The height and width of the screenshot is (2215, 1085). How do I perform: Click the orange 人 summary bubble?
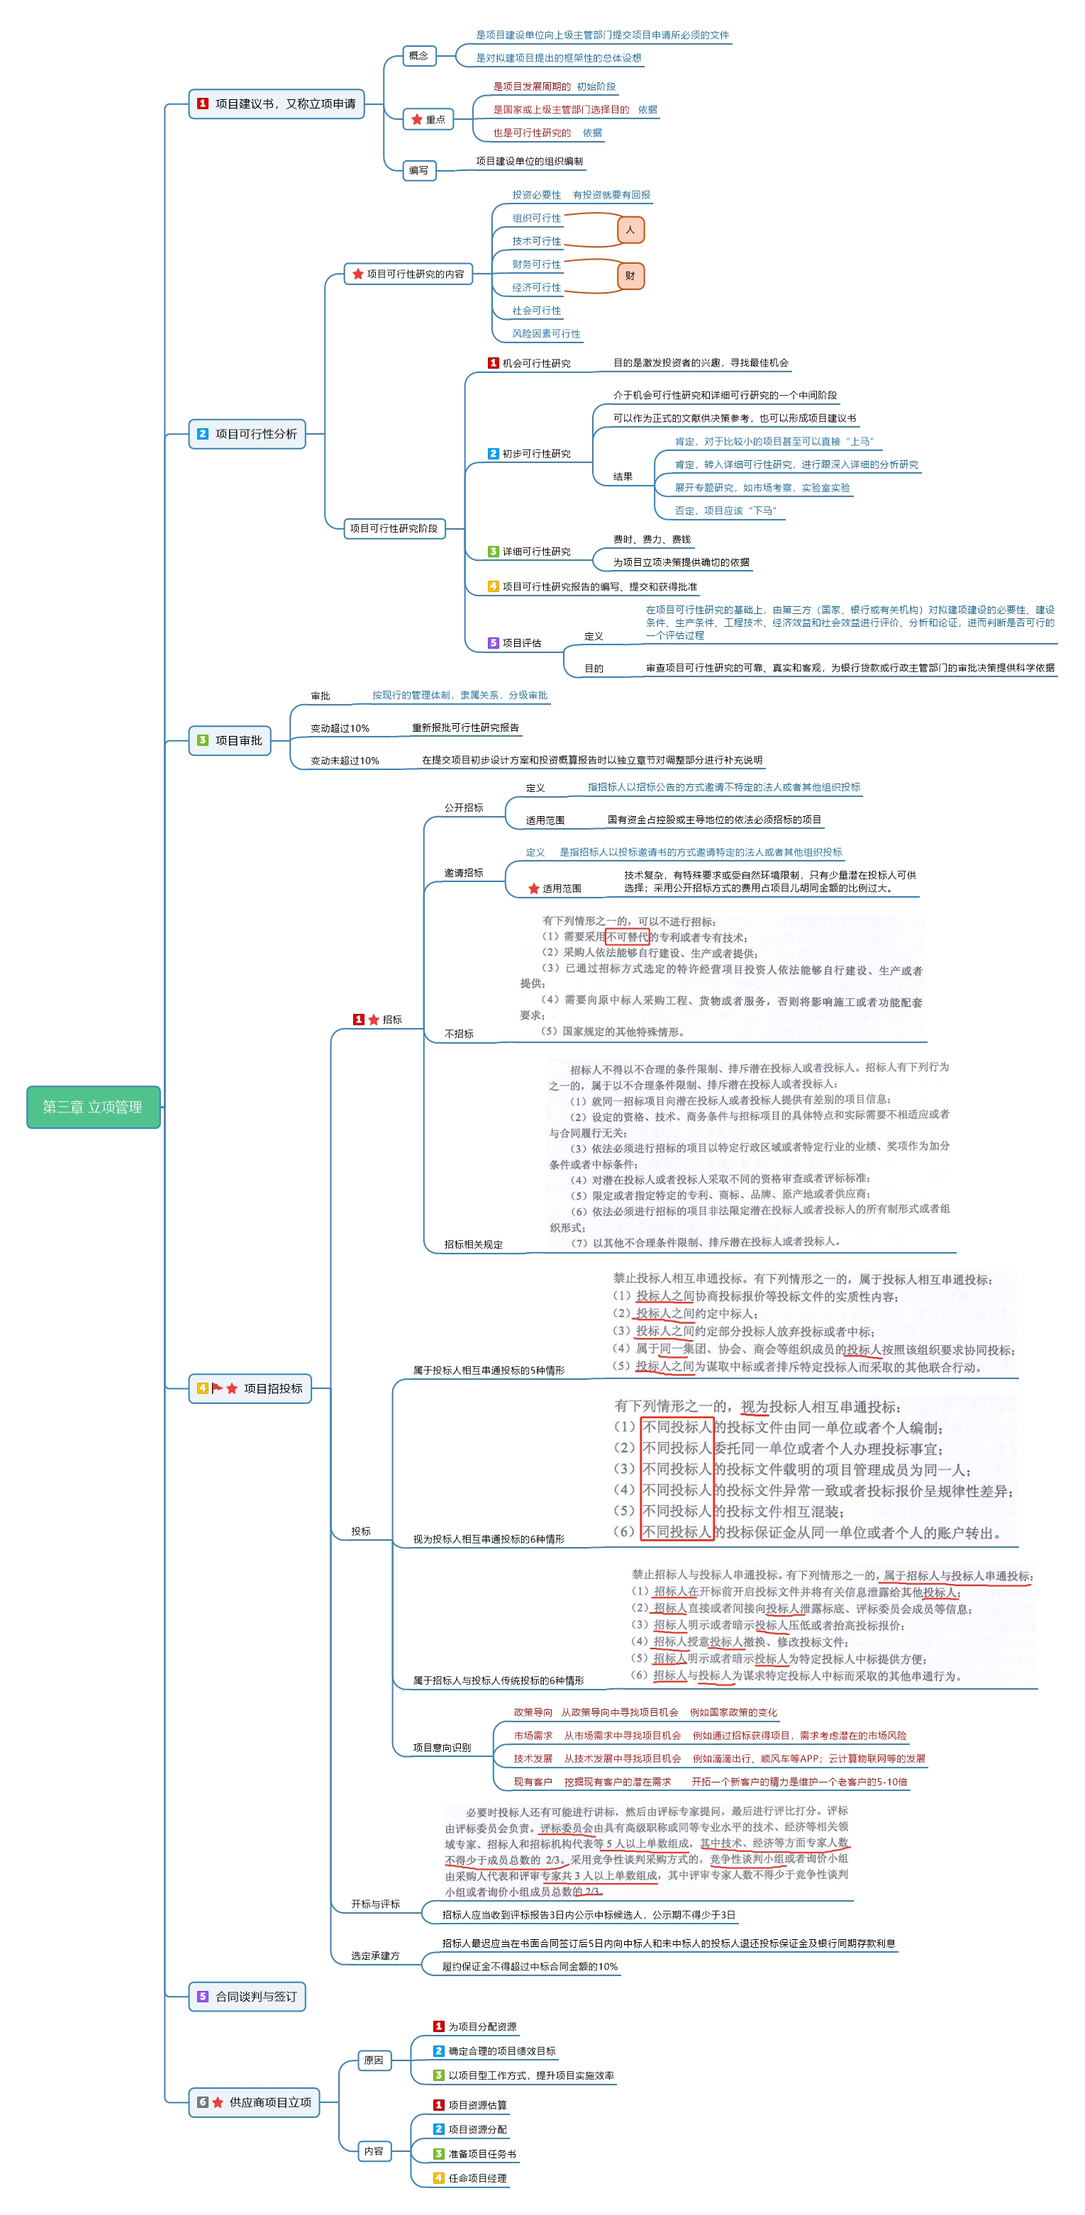pyautogui.click(x=630, y=230)
